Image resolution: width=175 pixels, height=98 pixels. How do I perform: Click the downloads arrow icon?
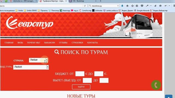[x=122, y=6]
